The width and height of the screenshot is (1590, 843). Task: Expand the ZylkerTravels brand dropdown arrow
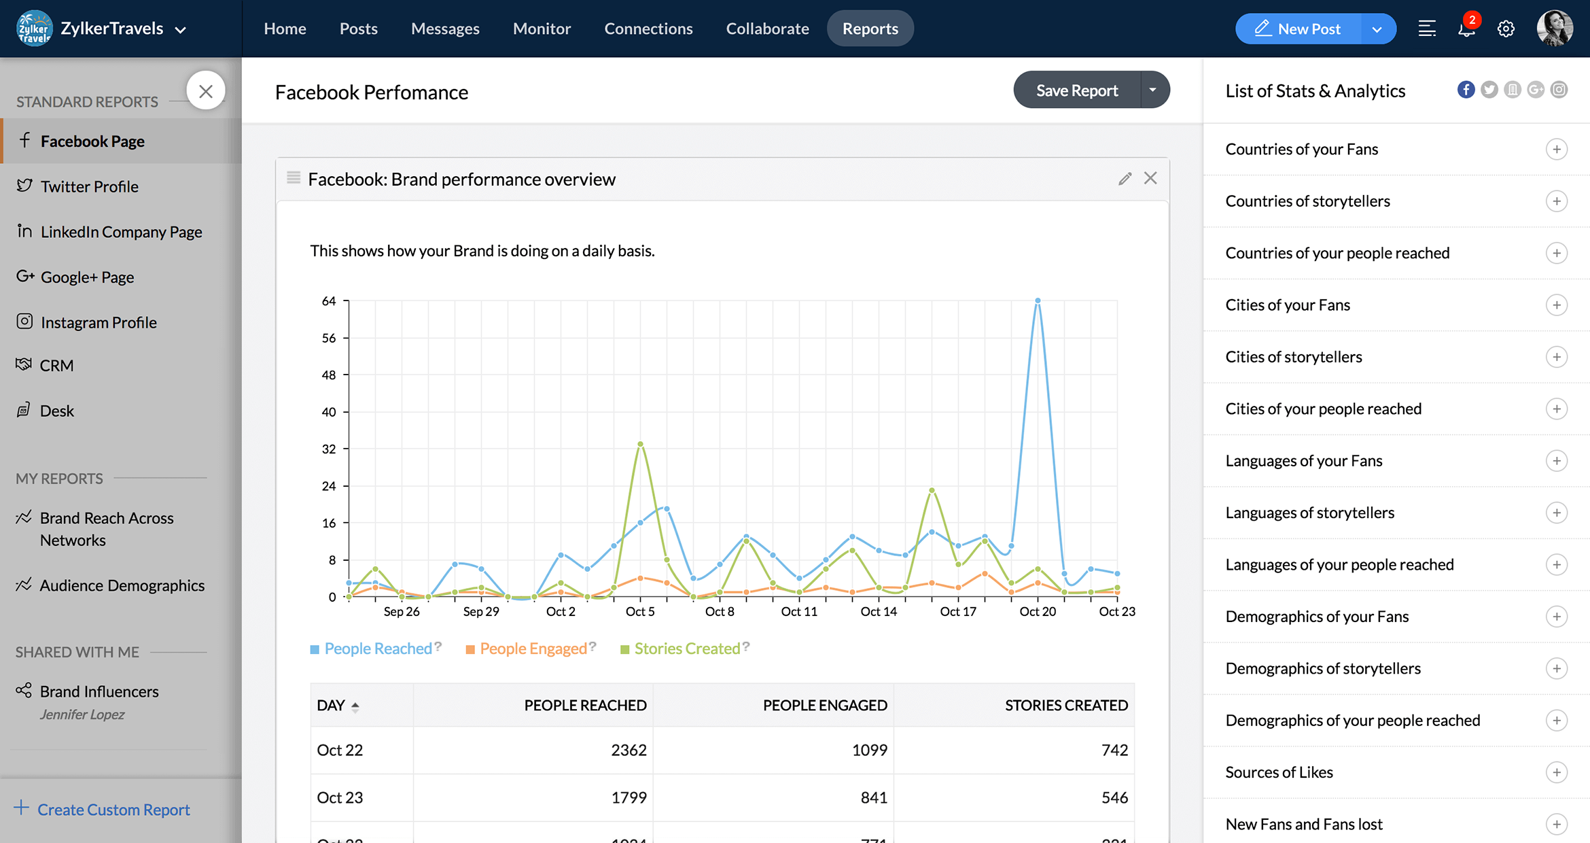coord(180,30)
